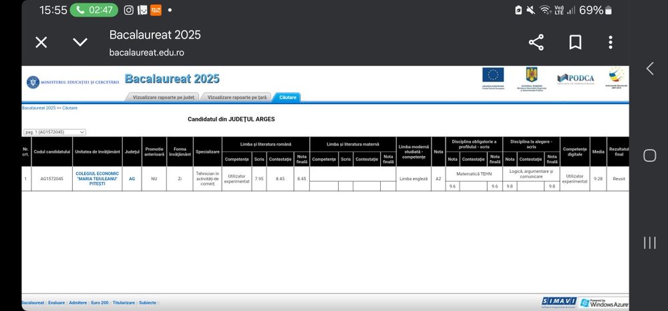Click the Forma invatamant value Zi
Screen dimensions: 668x311
click(180, 179)
